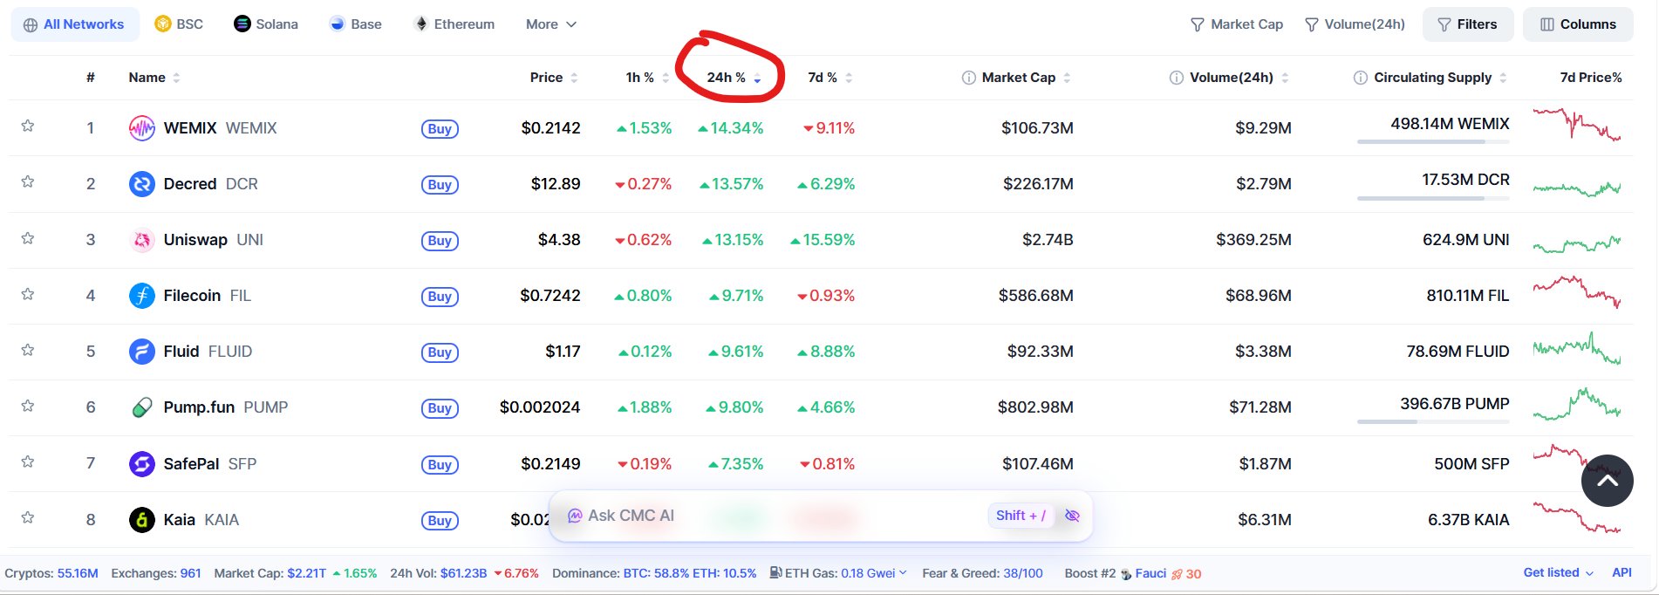The width and height of the screenshot is (1659, 595).
Task: Switch to the Solana network tab
Action: 266,24
